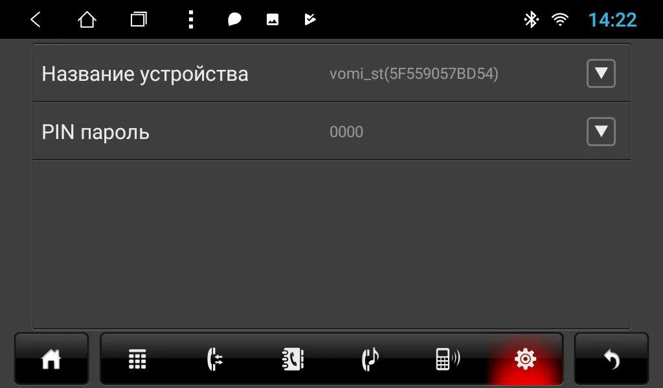Screen dimensions: 663x388
Task: Tap the image notification icon
Action: pos(273,19)
